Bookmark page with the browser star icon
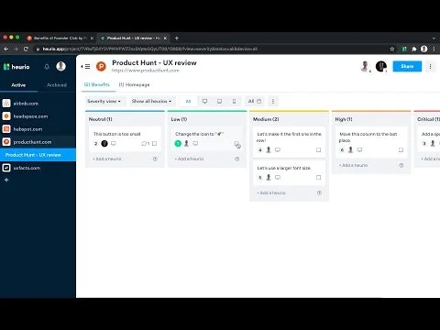The height and width of the screenshot is (330, 440). click(x=392, y=49)
